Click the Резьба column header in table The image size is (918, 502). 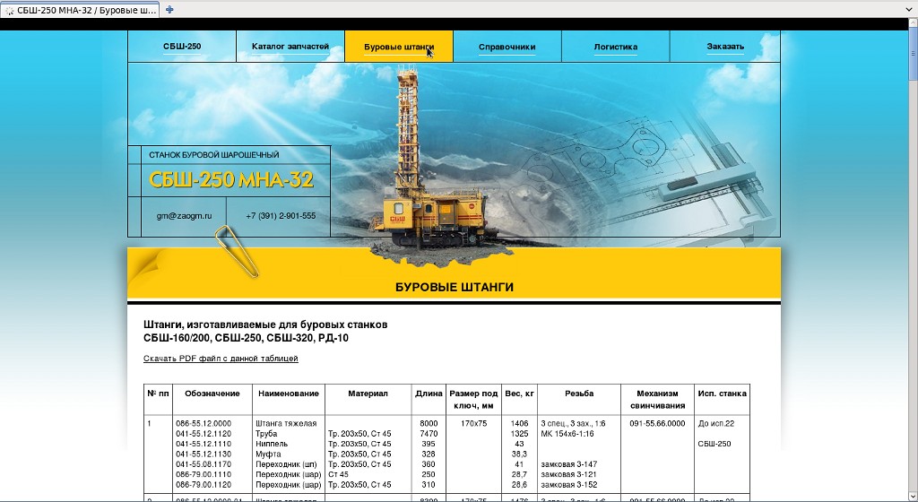[579, 394]
